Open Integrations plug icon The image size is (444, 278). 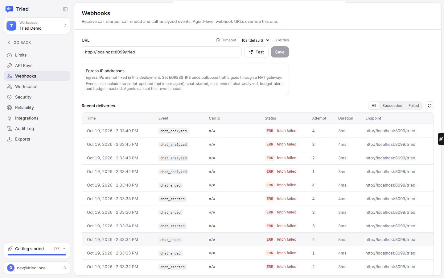coord(10,118)
